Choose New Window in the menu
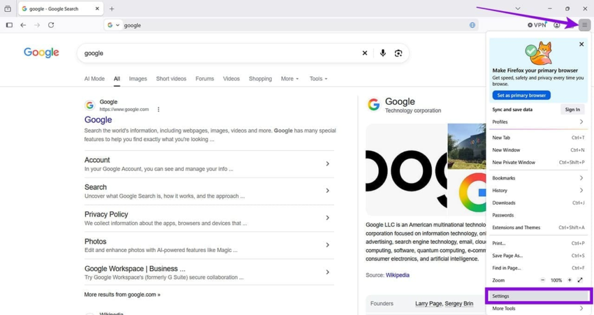Screen dimensions: 594x315 coord(538,150)
